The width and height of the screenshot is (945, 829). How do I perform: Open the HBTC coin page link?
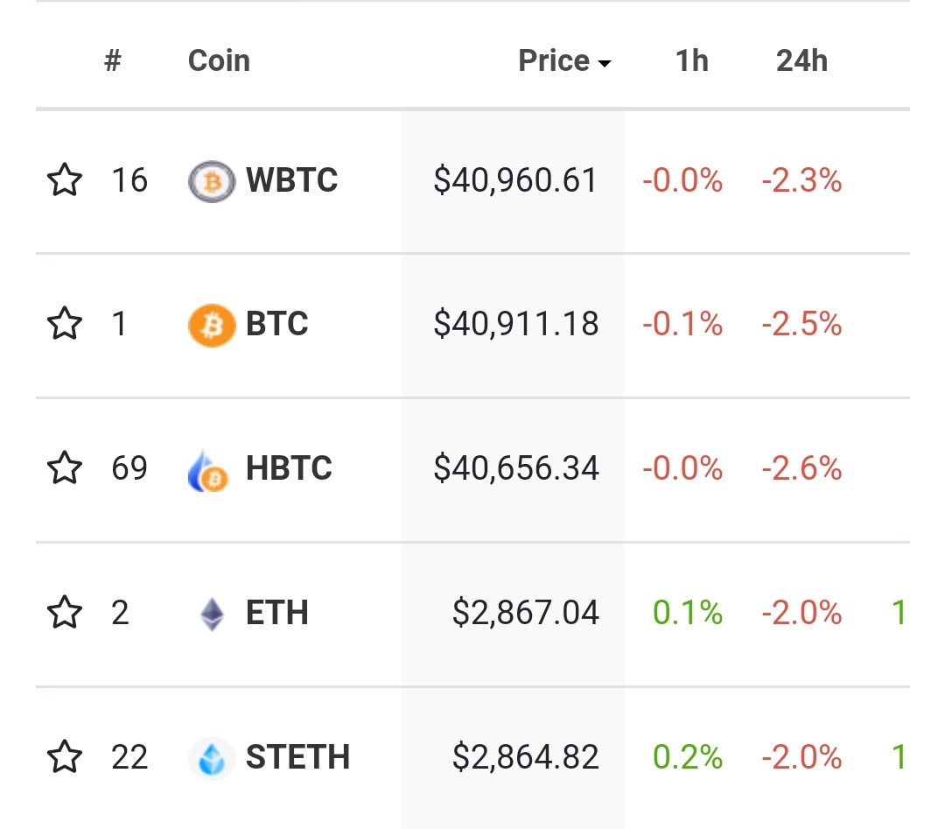pyautogui.click(x=289, y=469)
